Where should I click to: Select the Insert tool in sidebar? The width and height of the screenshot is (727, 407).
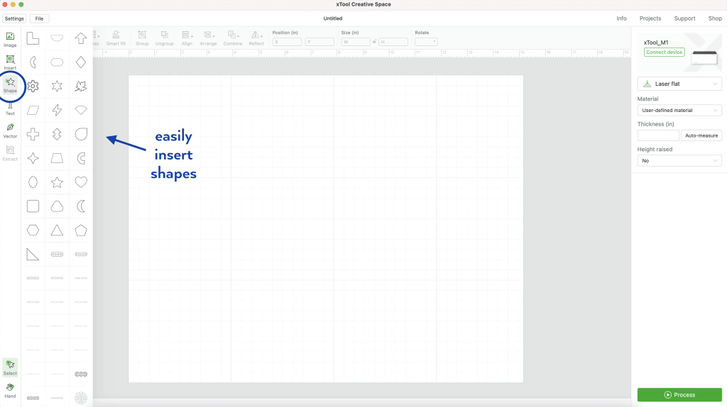point(10,62)
